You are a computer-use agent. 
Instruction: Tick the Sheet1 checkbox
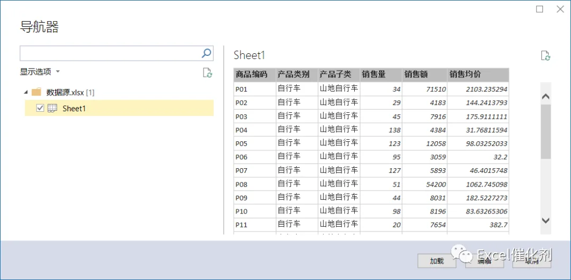(x=40, y=108)
